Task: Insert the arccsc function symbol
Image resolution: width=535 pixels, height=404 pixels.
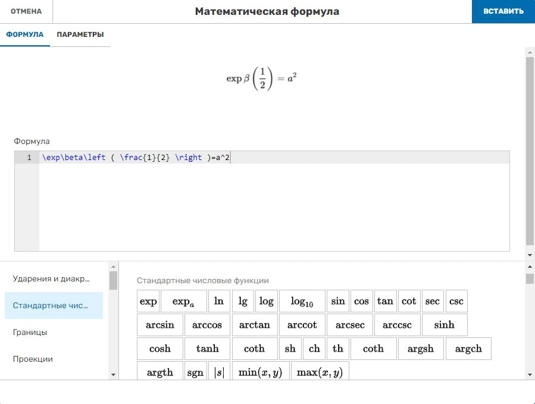Action: click(397, 325)
